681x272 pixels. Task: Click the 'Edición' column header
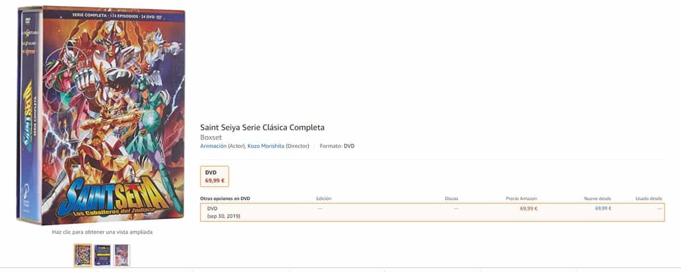click(323, 199)
